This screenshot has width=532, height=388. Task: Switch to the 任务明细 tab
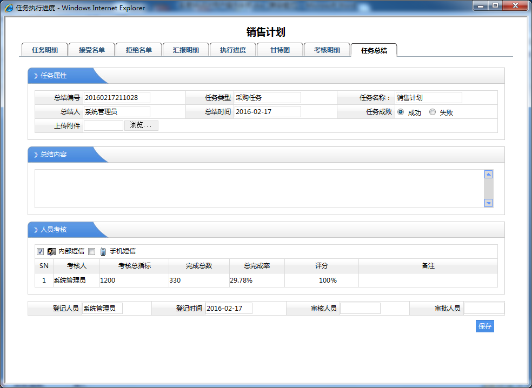[x=45, y=50]
